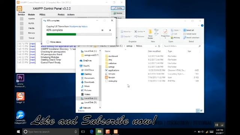The image size is (240, 135).
Task: Click Edit in the Open group
Action: (x=174, y=34)
